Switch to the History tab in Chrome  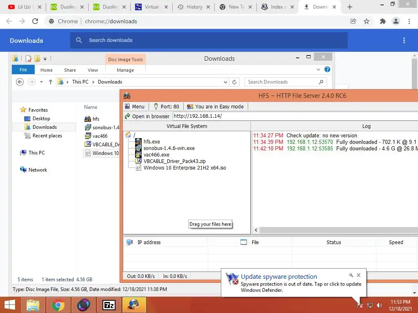coord(193,7)
